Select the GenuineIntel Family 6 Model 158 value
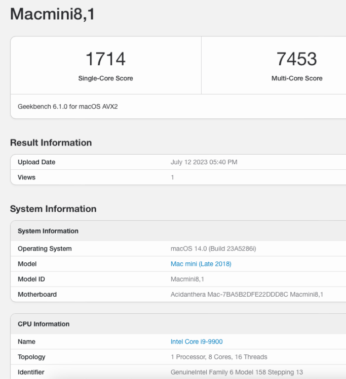Image resolution: width=346 pixels, height=379 pixels. [x=237, y=372]
